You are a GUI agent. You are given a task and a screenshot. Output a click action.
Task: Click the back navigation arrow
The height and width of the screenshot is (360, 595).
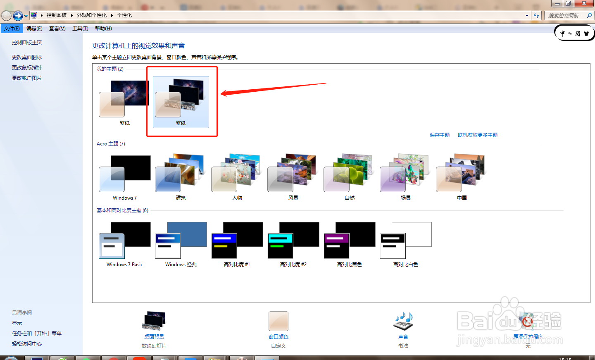tap(6, 16)
